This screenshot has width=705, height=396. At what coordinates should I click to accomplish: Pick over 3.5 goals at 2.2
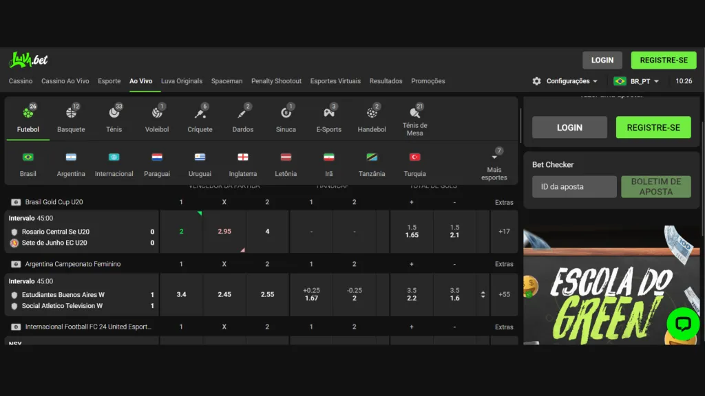tap(412, 294)
